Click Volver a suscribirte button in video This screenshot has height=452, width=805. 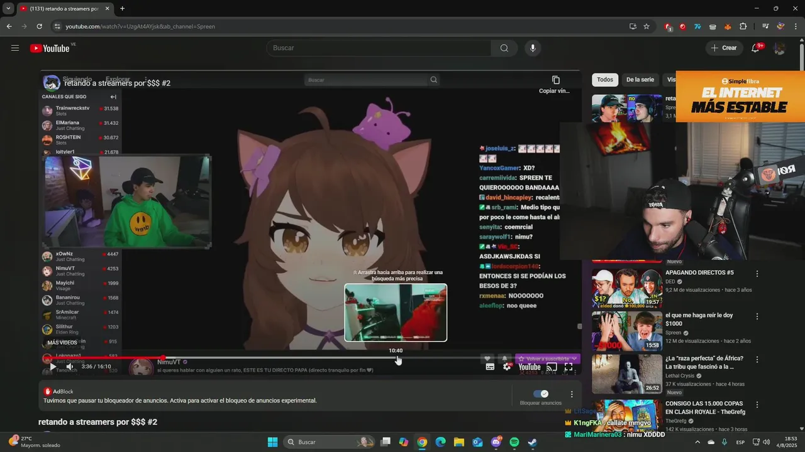[547, 358]
